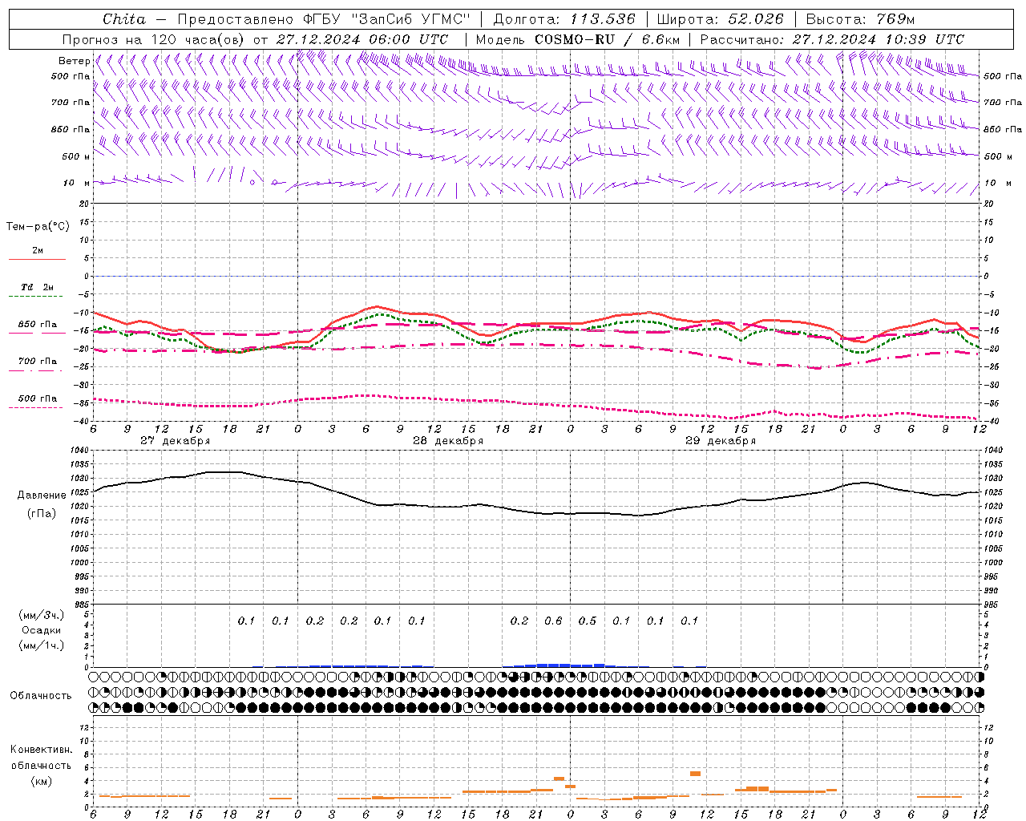
Task: Select "Модель COSMO-RU / 6.6км" model label
Action: [577, 39]
